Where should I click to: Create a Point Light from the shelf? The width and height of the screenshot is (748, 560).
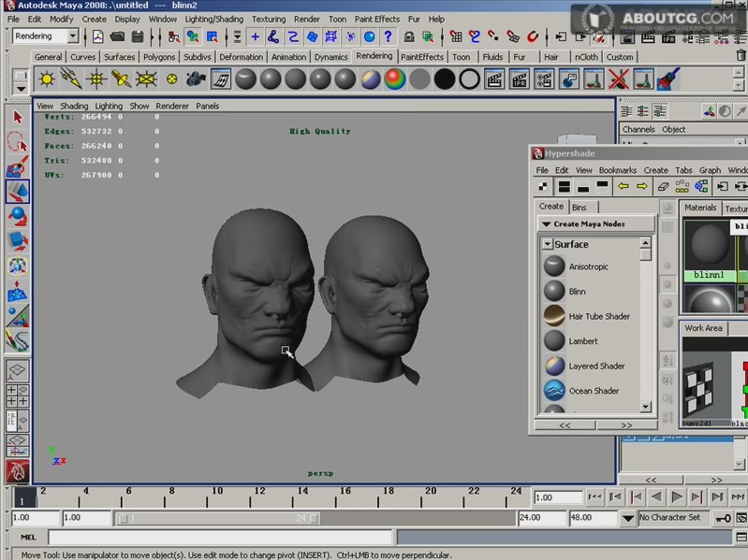(96, 79)
